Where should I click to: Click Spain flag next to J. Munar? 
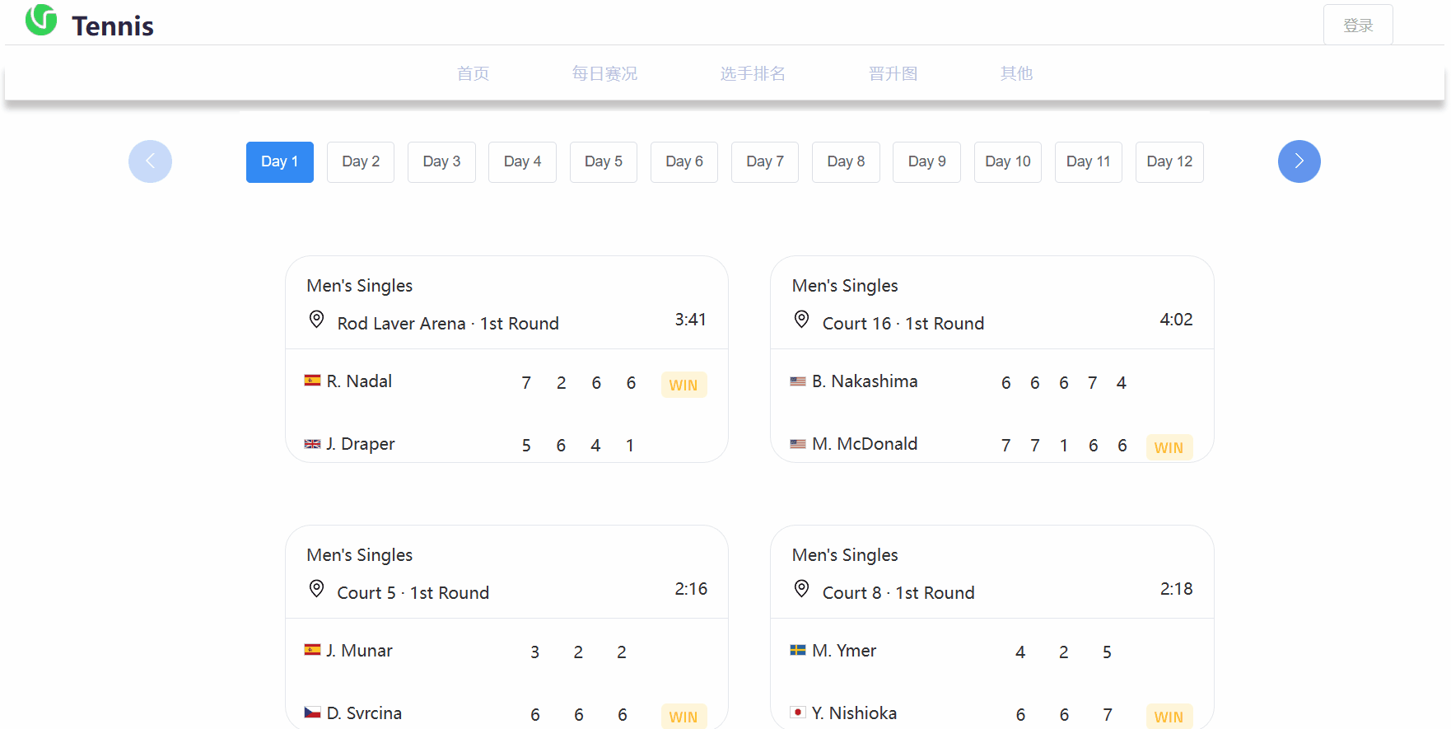coord(312,650)
